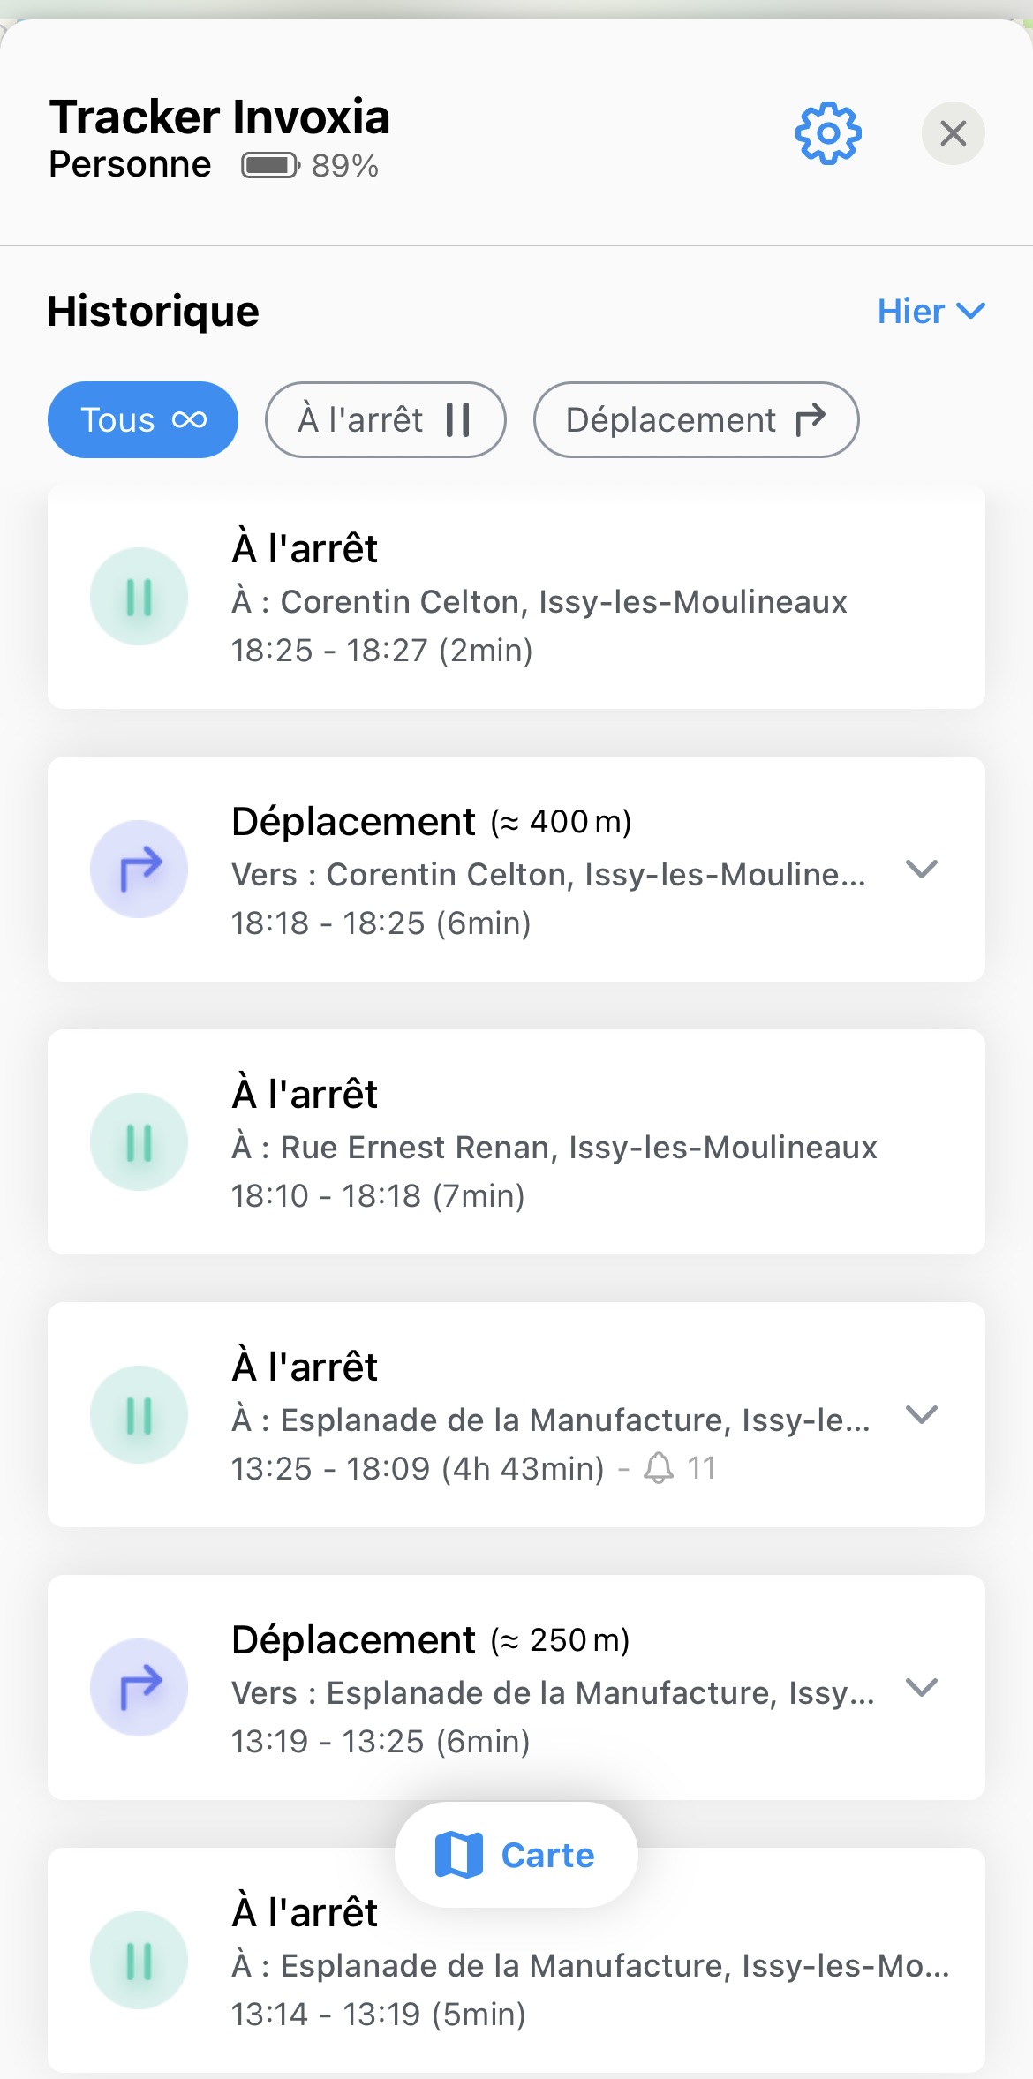This screenshot has width=1033, height=2079.
Task: Close the Tracker Invoxia panel
Action: pos(954,133)
